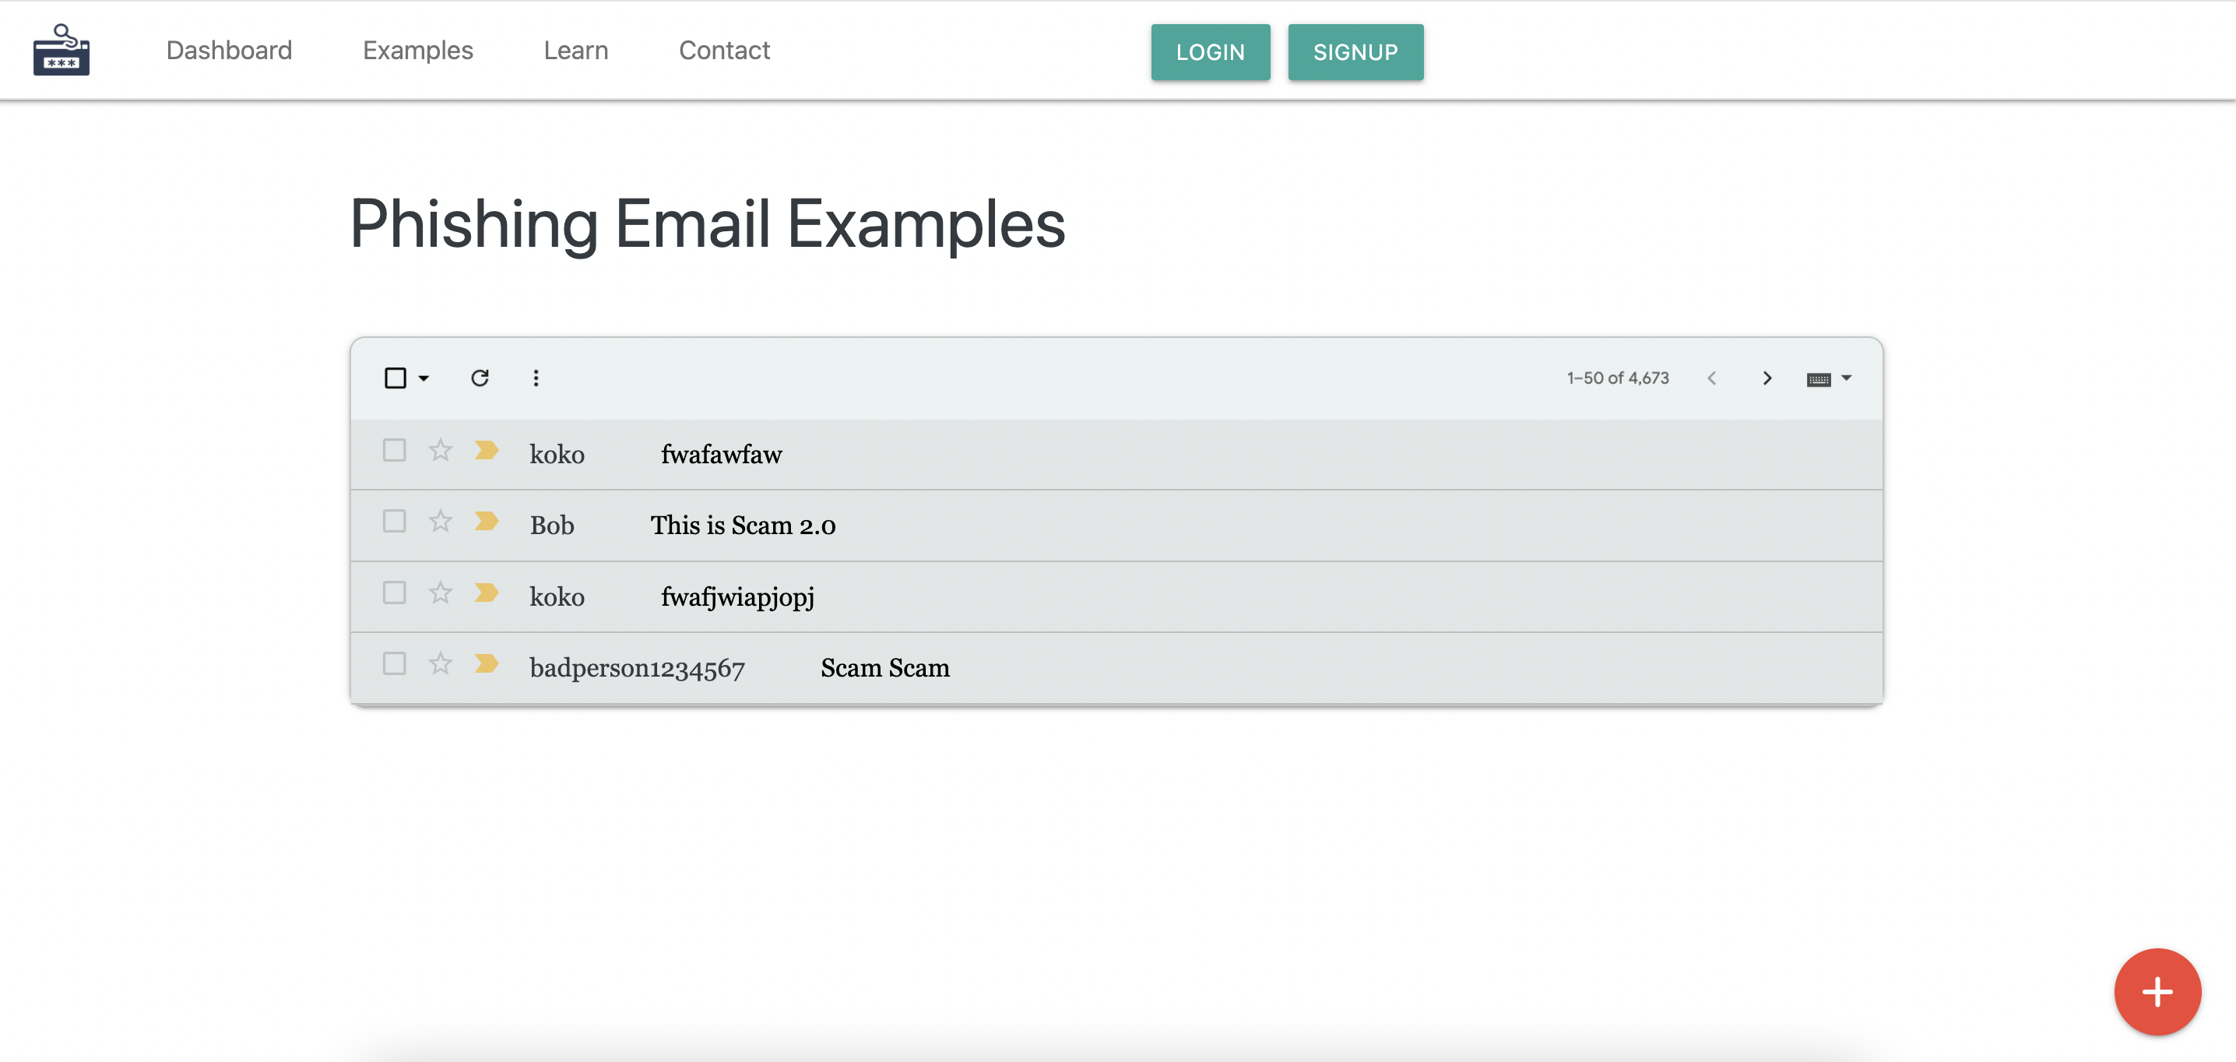
Task: Expand the select-all dropdown arrow
Action: tap(424, 378)
